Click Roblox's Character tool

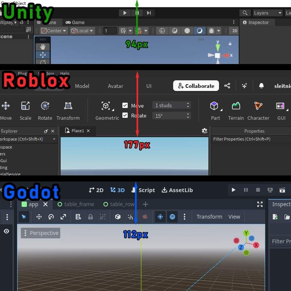click(258, 111)
